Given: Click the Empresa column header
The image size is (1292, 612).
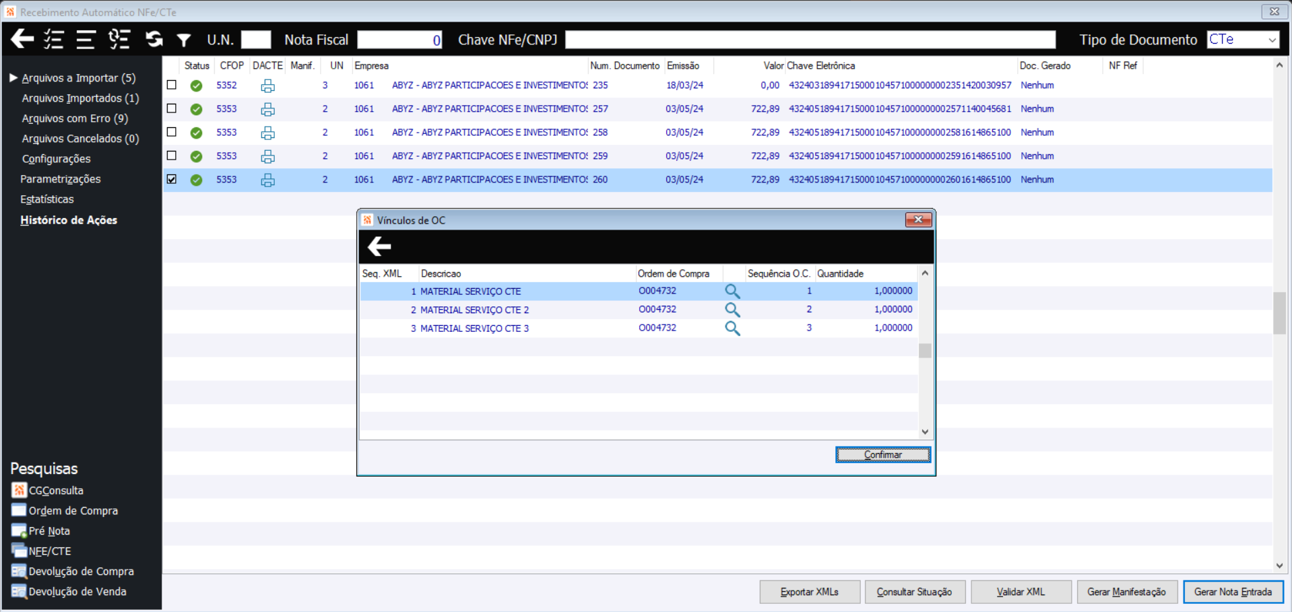Looking at the screenshot, I should click(372, 65).
